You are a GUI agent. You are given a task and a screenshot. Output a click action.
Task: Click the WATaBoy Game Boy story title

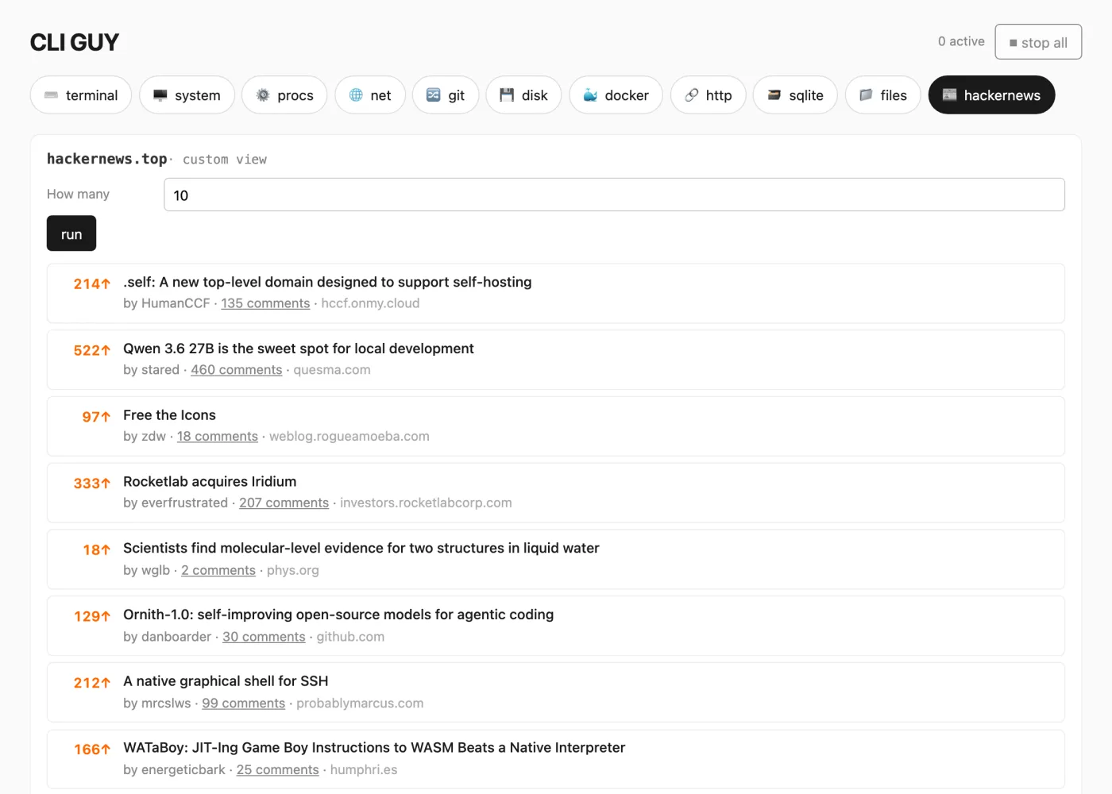(x=374, y=748)
